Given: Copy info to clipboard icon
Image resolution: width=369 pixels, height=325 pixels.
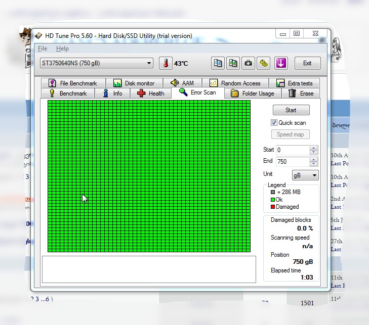Looking at the screenshot, I should pyautogui.click(x=218, y=63).
